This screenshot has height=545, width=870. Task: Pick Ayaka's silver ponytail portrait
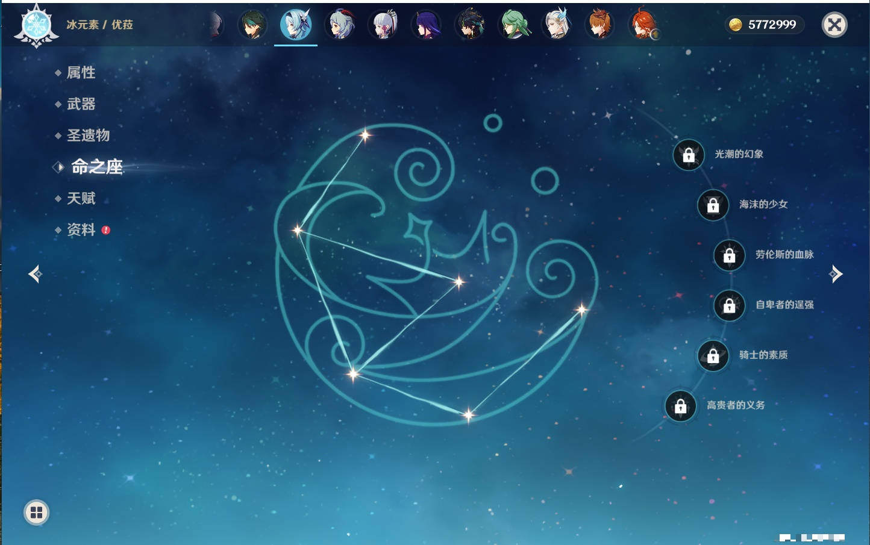pyautogui.click(x=383, y=25)
